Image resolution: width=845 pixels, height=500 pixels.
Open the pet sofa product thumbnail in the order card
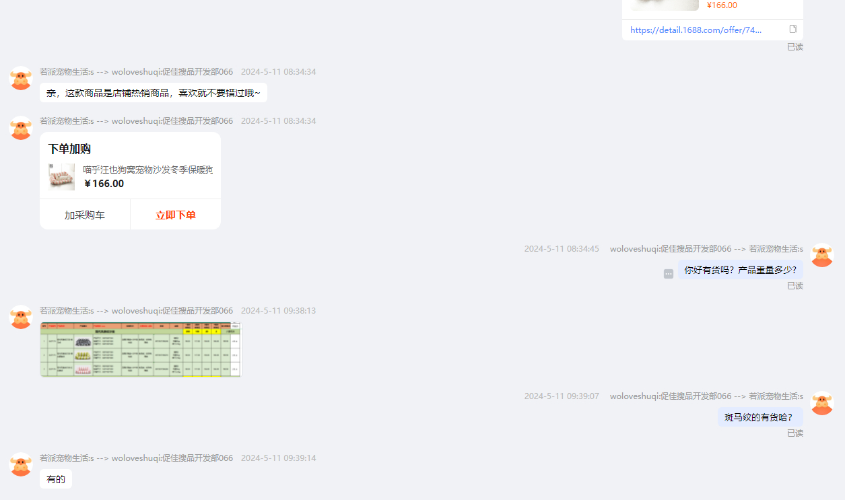click(62, 176)
